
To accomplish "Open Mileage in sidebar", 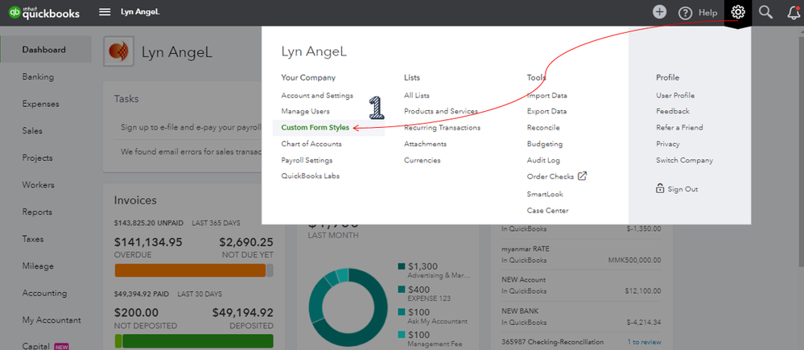I will (38, 266).
